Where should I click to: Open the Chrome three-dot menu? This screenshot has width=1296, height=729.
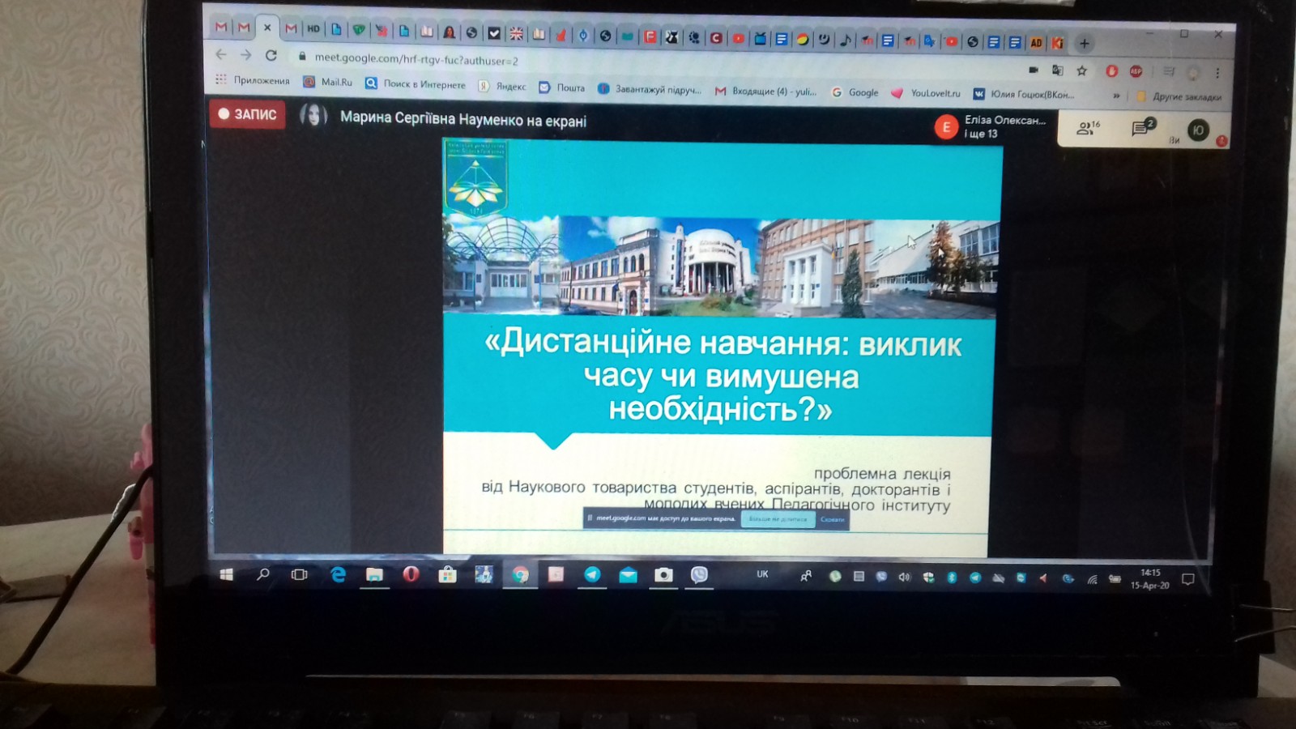(1217, 73)
